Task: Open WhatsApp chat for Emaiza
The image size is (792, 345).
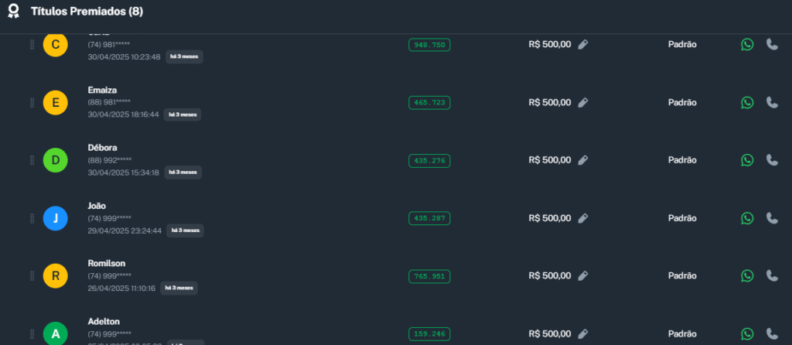Action: tap(747, 102)
